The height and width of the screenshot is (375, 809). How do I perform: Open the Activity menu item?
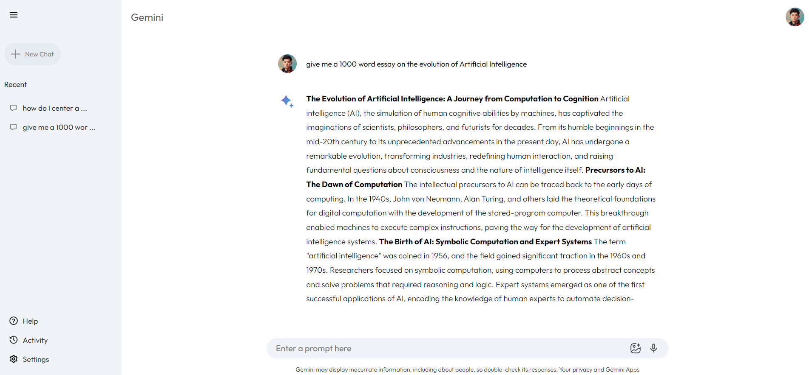pos(35,340)
